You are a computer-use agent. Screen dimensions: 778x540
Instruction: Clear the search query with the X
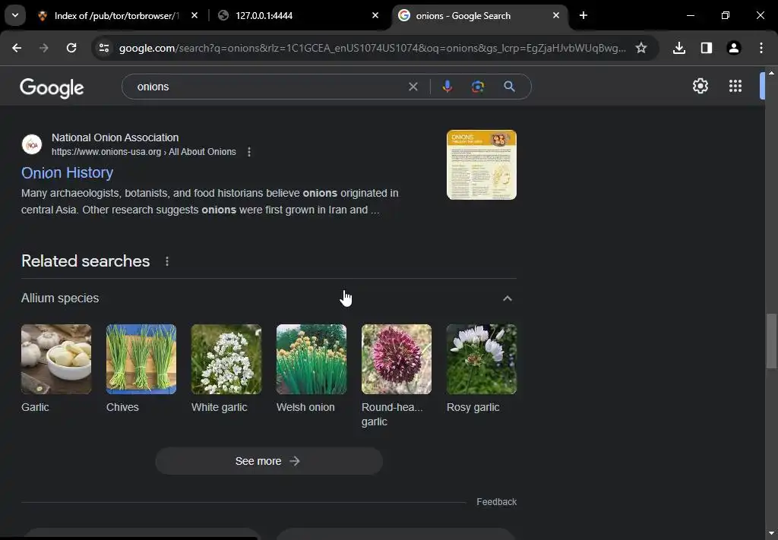click(413, 87)
